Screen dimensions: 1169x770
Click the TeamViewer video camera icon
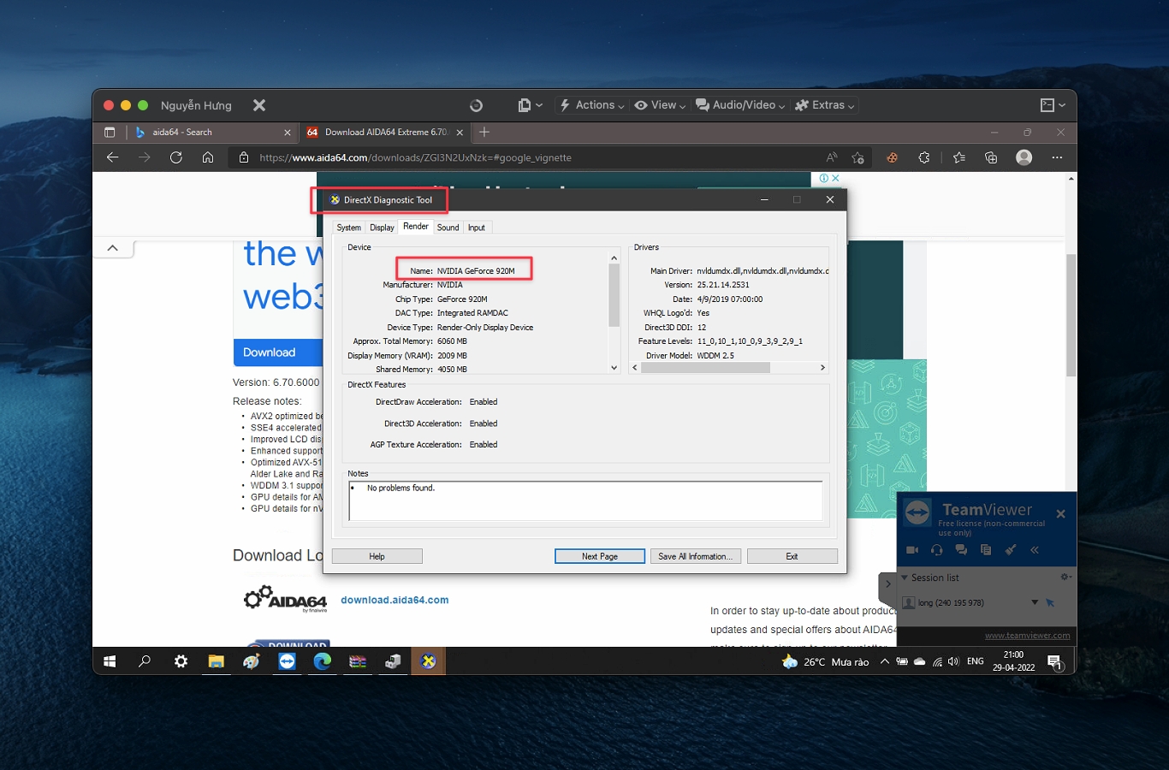tap(912, 550)
